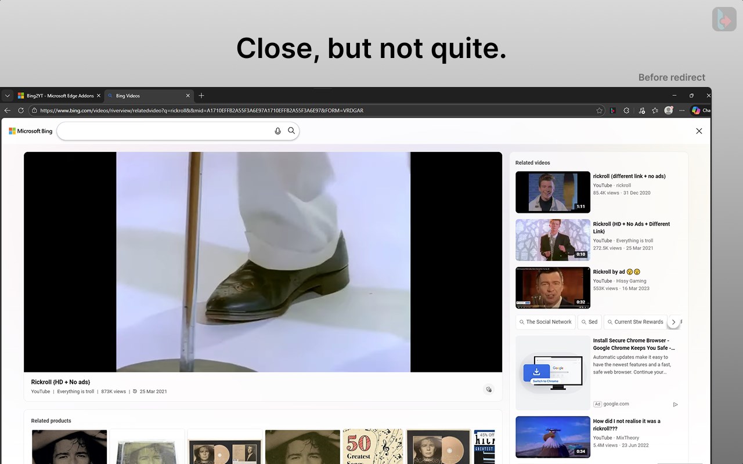Screen dimensions: 743x464
Task: Click the 'Related products' heading
Action: (x=51, y=420)
